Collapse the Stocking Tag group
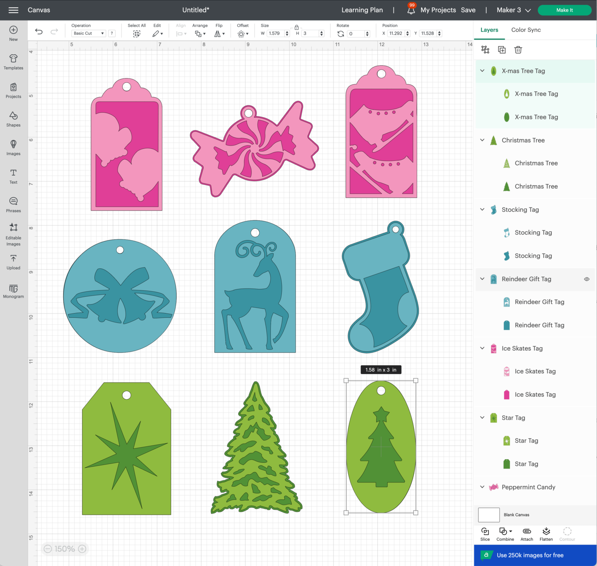597x566 pixels. coord(482,209)
